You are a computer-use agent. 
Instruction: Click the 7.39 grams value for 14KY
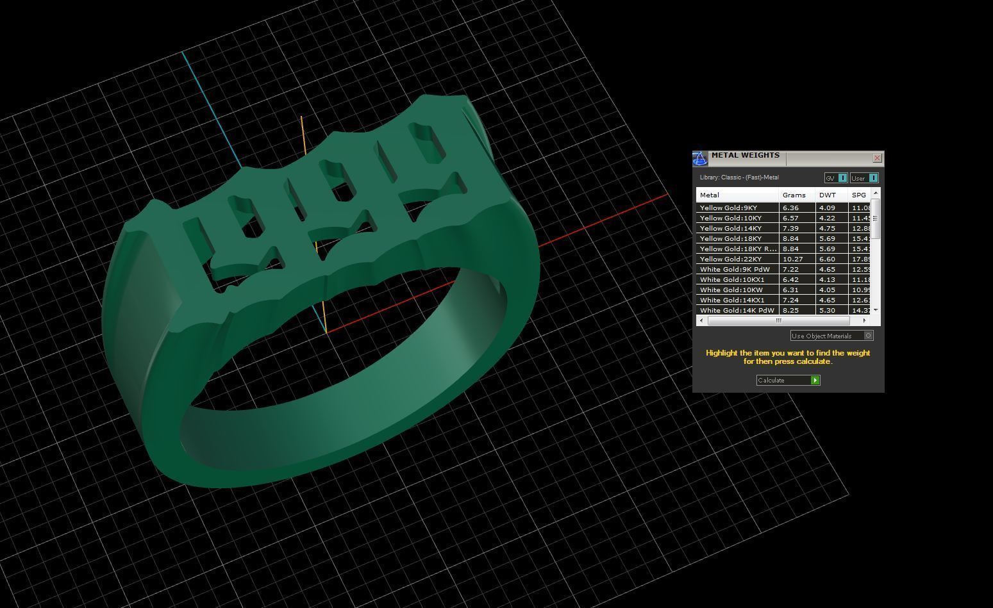click(x=790, y=228)
